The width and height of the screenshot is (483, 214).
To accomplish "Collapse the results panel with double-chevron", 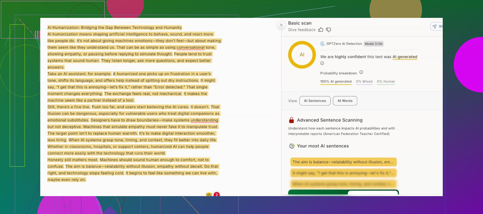I will [281, 25].
